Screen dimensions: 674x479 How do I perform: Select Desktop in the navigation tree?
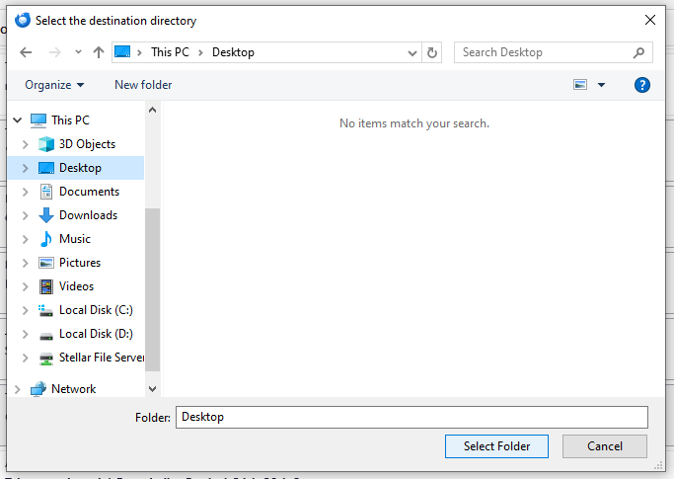pos(80,168)
